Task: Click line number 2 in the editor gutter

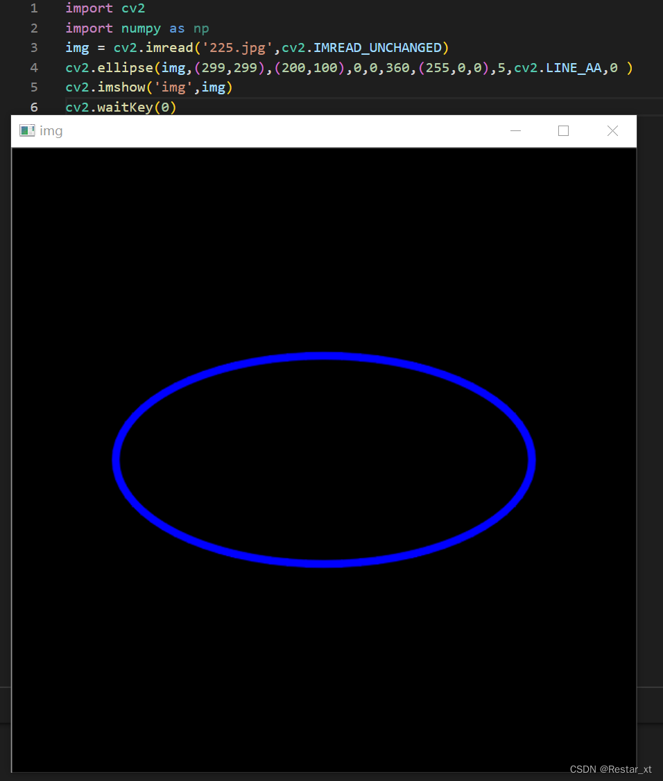Action: (34, 28)
